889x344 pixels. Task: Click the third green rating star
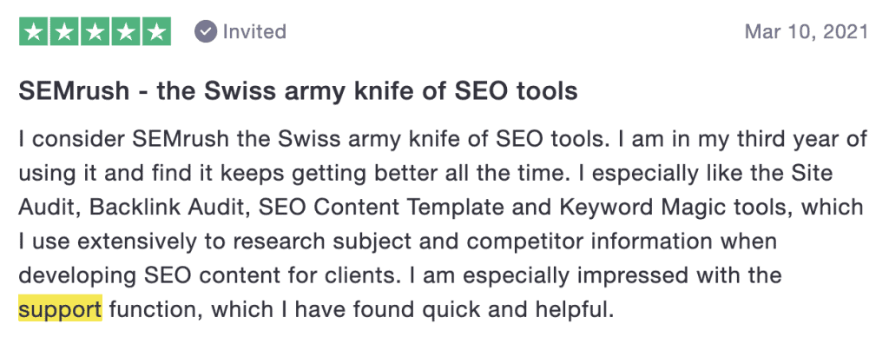tap(95, 32)
